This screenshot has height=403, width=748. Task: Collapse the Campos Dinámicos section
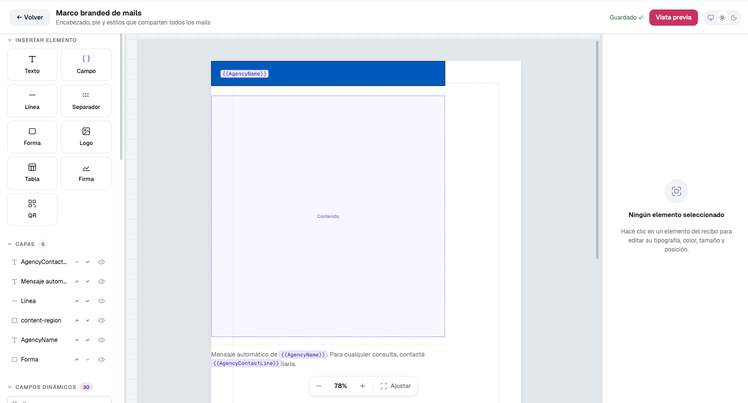50,387
